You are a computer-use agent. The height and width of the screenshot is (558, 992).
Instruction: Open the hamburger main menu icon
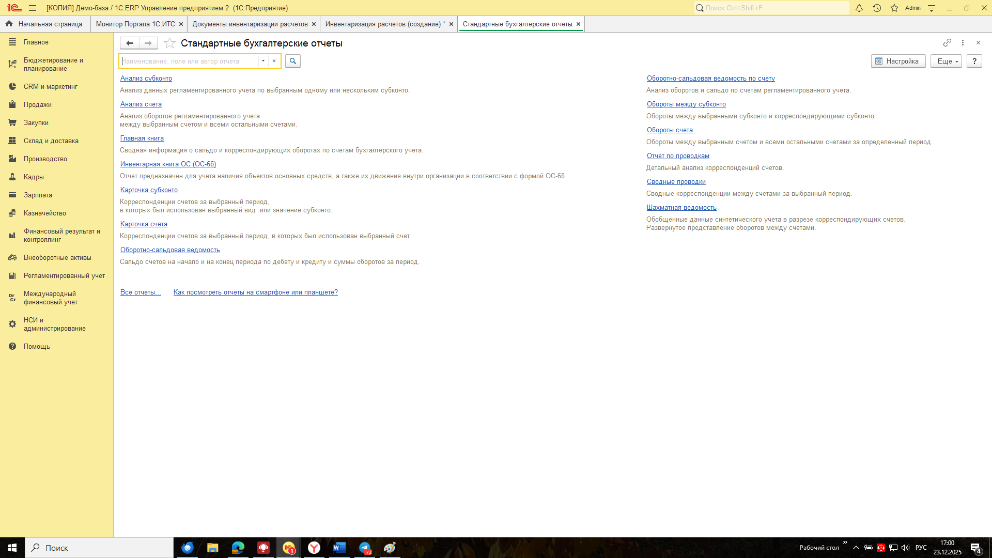coord(33,8)
